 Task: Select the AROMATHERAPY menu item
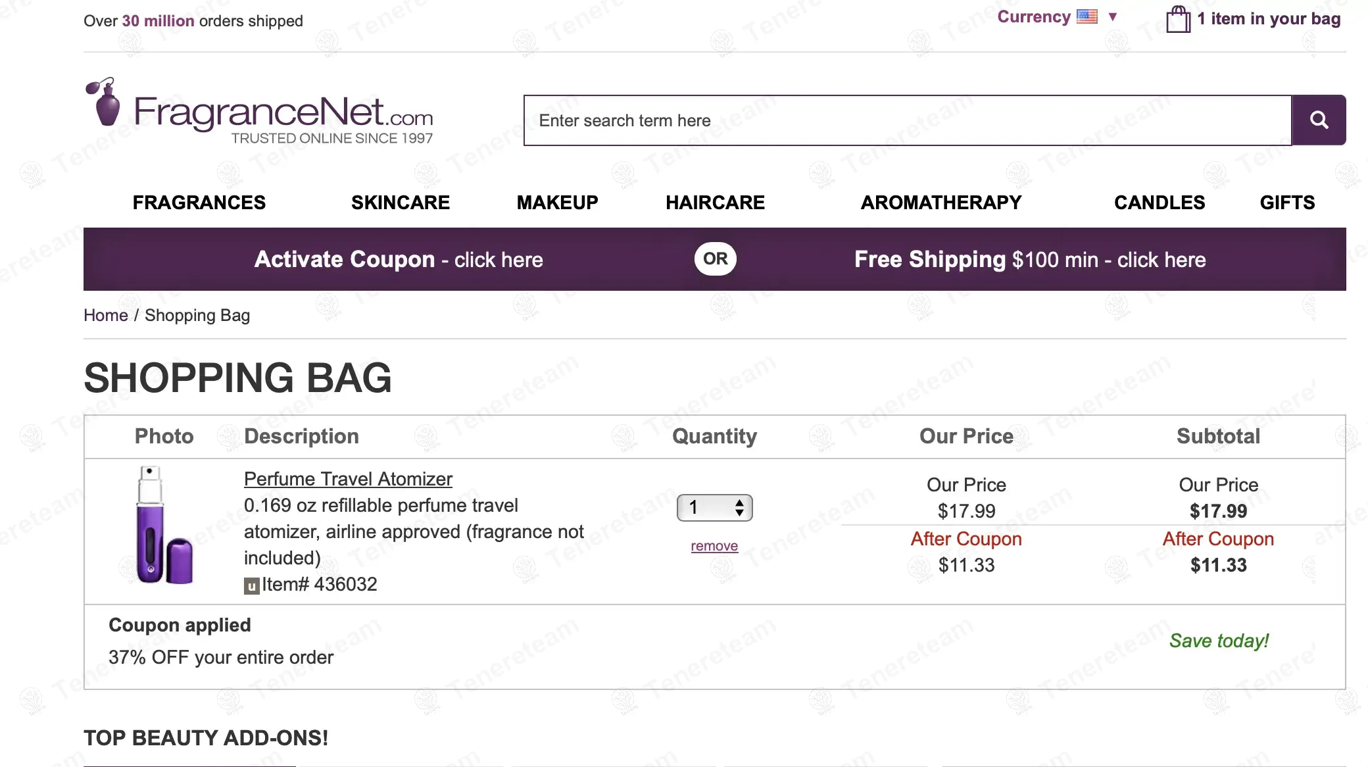941,203
